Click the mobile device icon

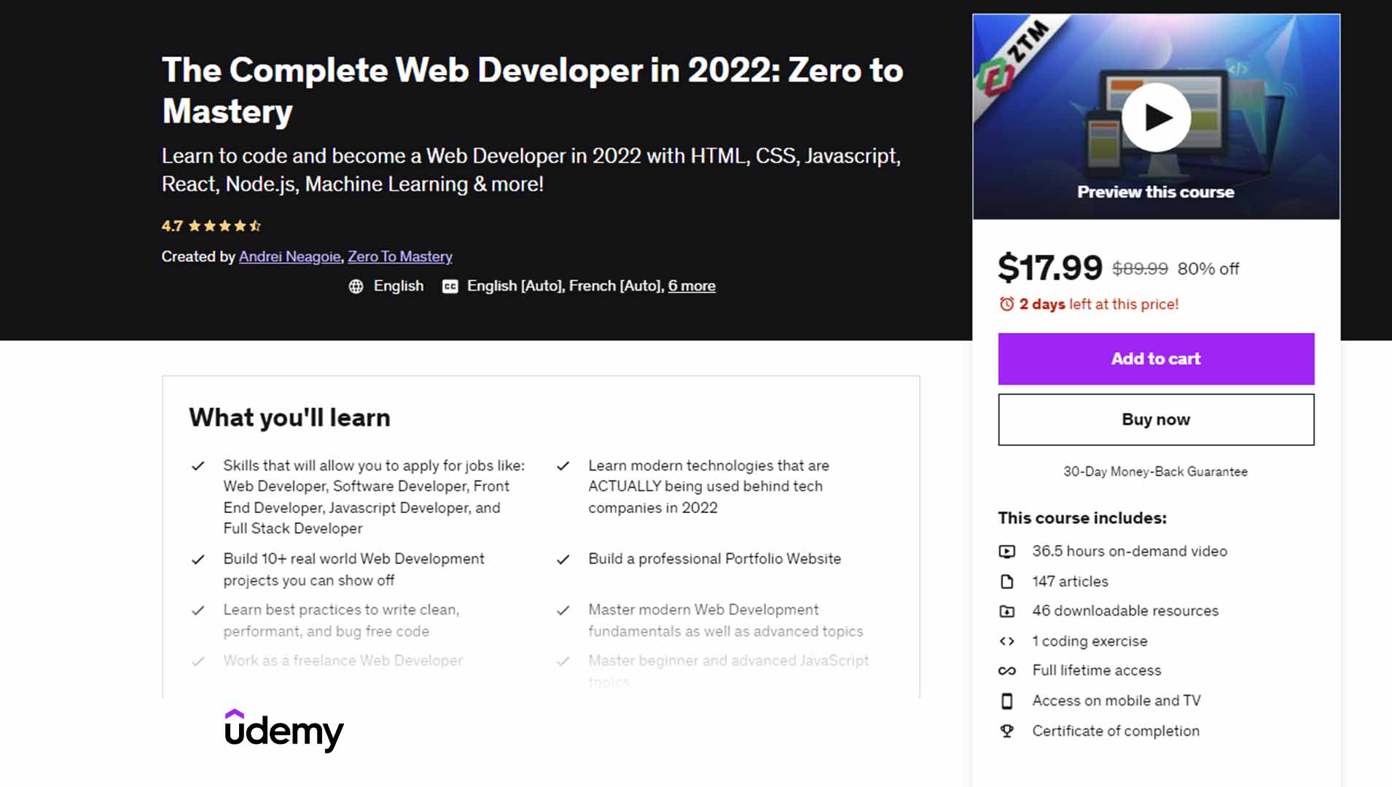1006,701
